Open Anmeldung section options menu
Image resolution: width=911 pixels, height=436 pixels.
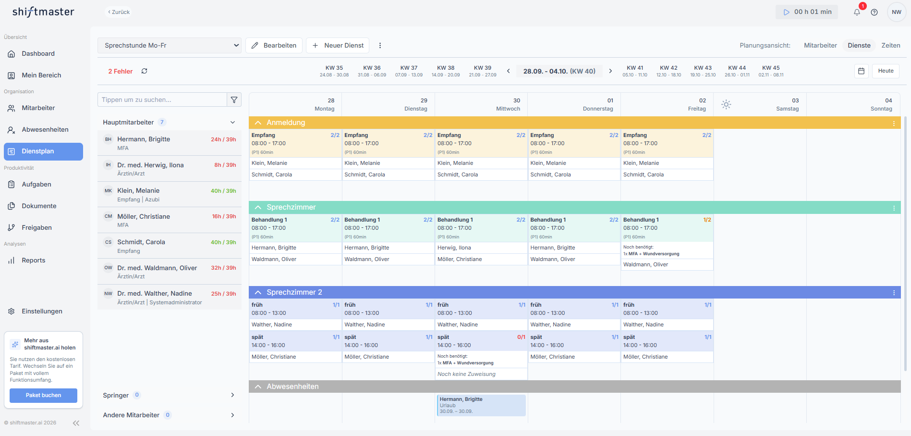click(x=894, y=123)
